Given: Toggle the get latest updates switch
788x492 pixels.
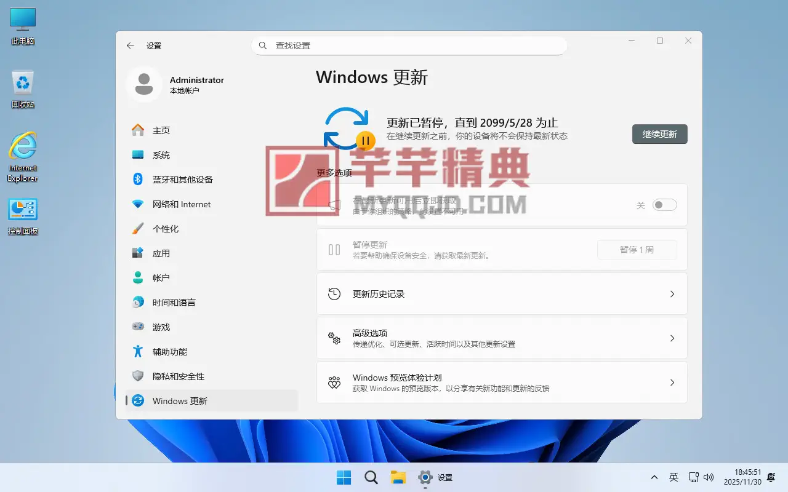Looking at the screenshot, I should point(664,205).
